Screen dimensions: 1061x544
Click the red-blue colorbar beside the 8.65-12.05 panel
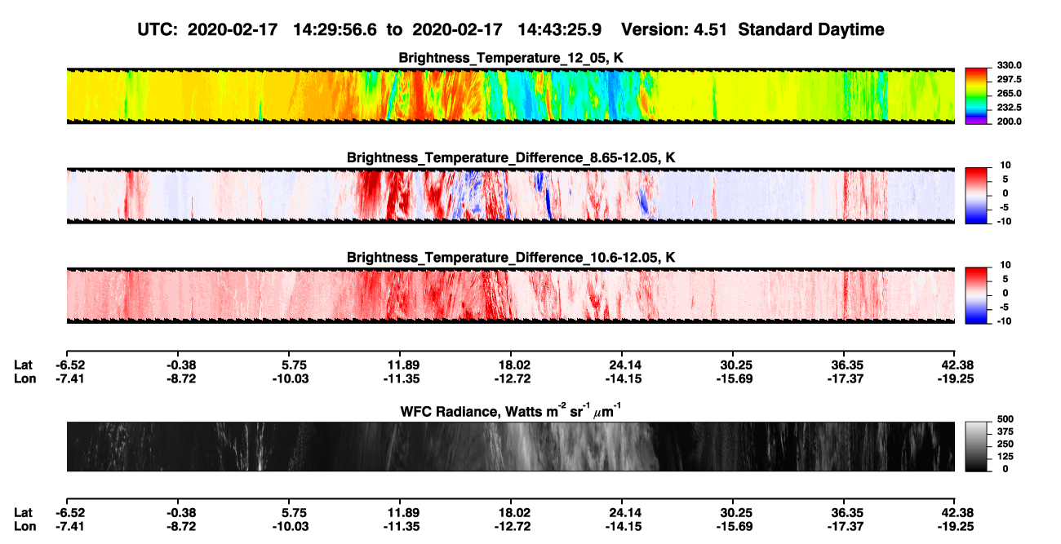(975, 196)
